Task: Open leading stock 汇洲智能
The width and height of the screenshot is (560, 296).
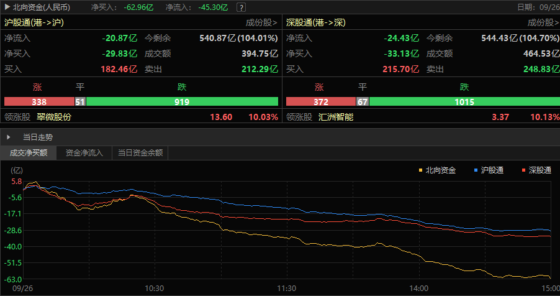Action: point(336,117)
